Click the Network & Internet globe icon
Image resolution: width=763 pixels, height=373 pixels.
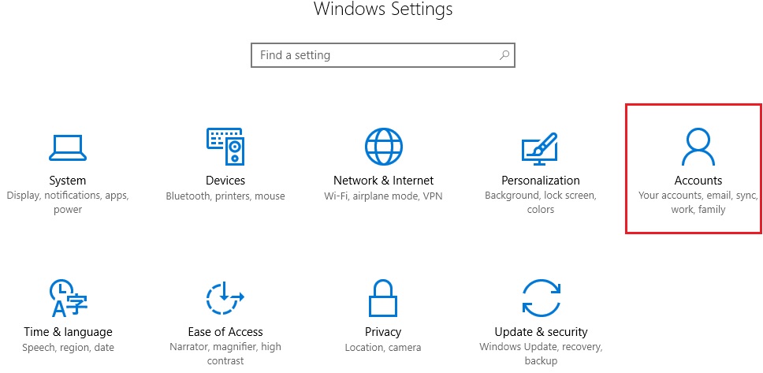[x=383, y=147]
